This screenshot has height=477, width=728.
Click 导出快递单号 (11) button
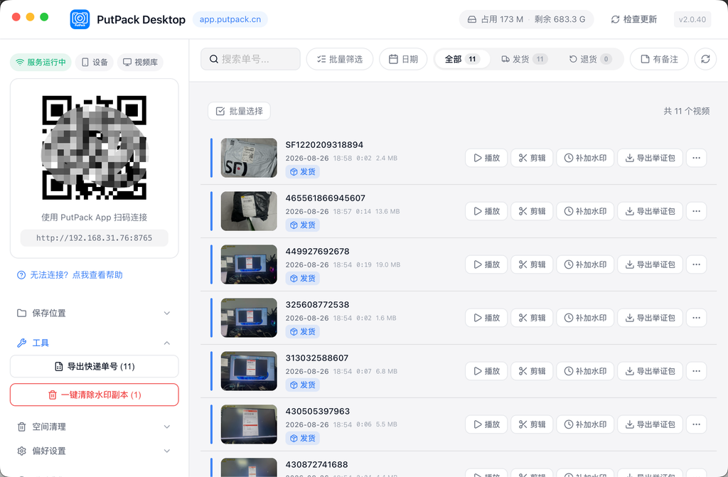click(x=95, y=367)
